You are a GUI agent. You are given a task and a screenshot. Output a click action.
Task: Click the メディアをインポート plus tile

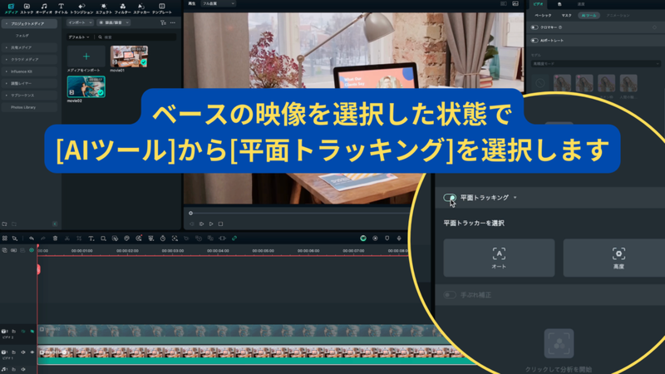click(x=86, y=57)
